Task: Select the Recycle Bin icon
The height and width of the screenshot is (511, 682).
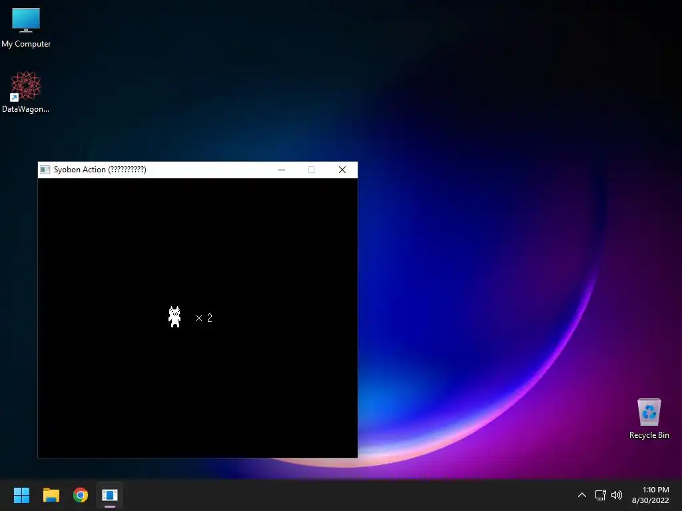Action: click(x=649, y=418)
